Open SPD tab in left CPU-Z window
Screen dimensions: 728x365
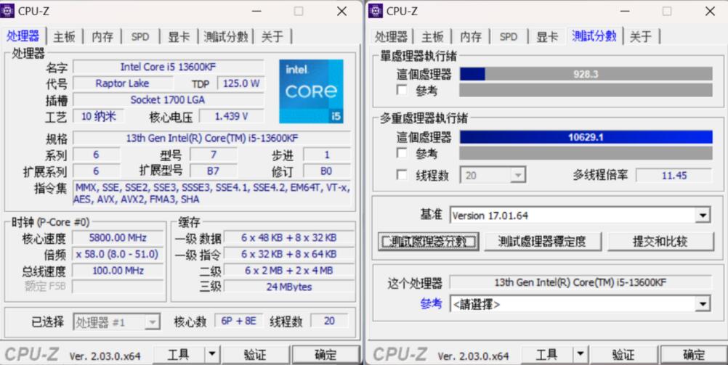(x=140, y=36)
